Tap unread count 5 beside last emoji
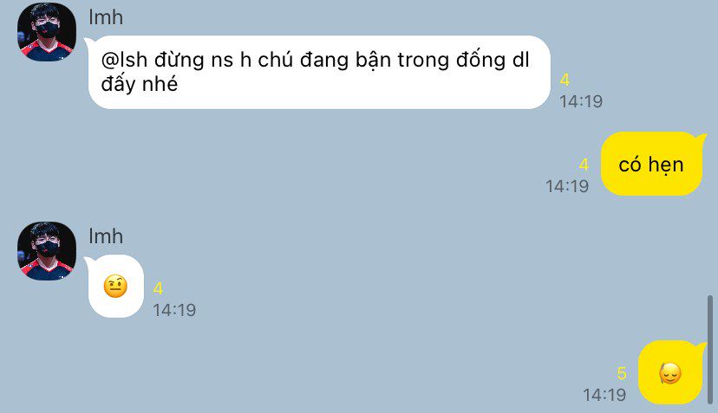Viewport: 718px width, 413px height. click(622, 373)
